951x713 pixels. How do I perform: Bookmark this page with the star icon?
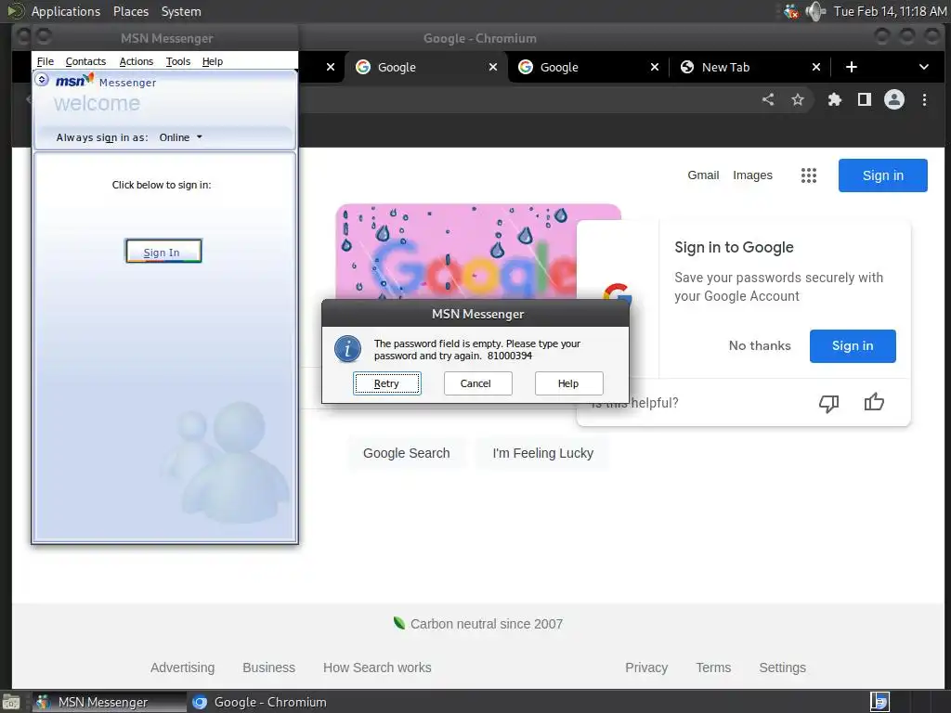coord(798,99)
